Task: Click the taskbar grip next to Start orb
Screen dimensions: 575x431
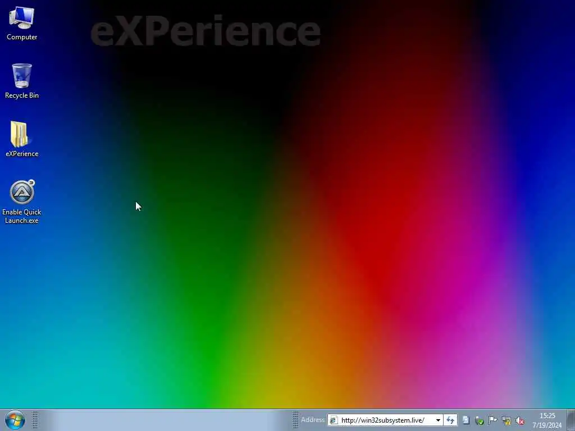Action: coord(35,420)
